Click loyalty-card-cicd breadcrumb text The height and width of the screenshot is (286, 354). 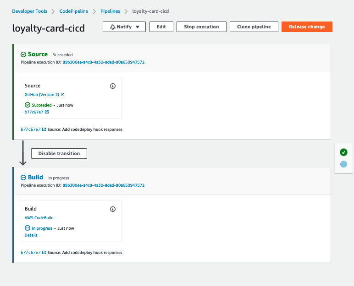(x=150, y=11)
